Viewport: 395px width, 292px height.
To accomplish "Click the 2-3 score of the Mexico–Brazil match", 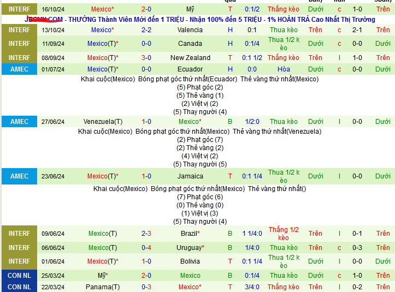I will pyautogui.click(x=146, y=234).
